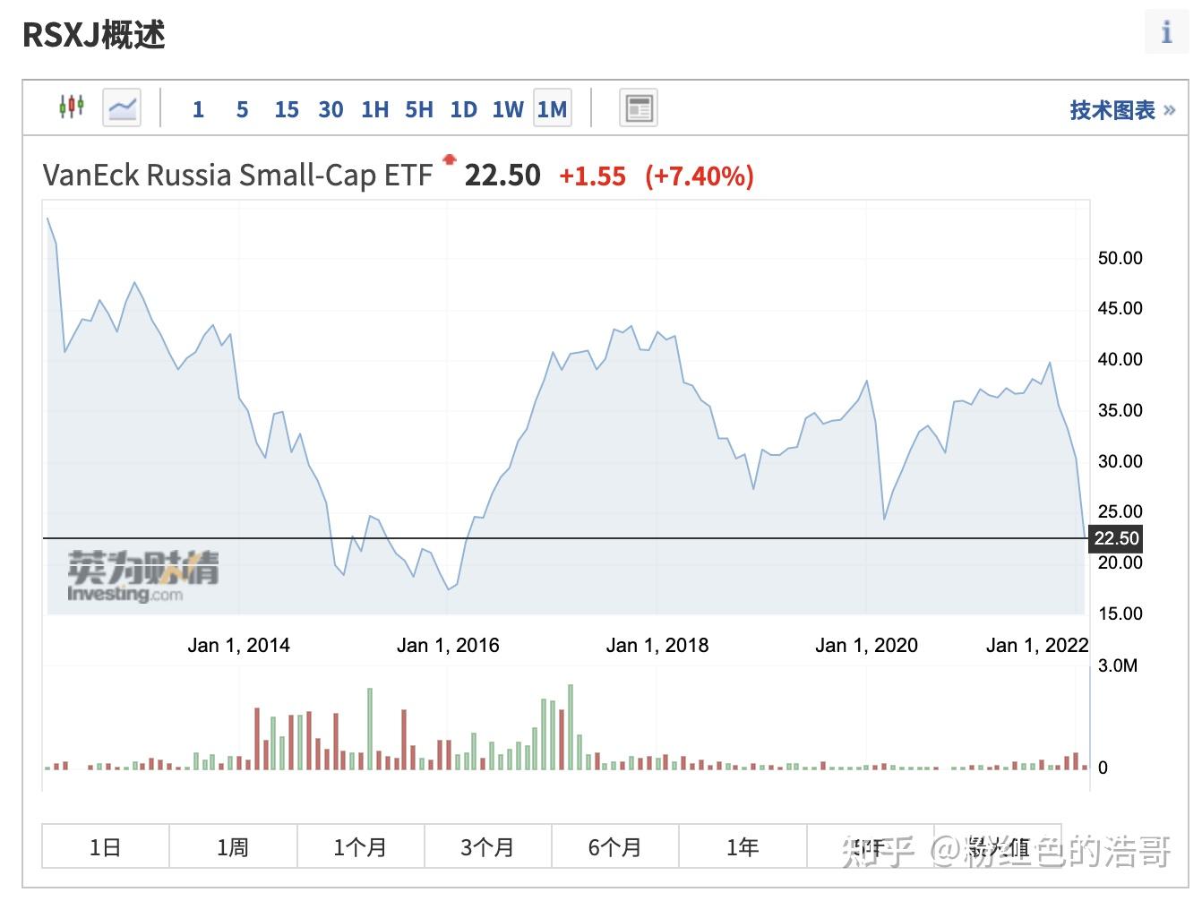Select the area line chart icon
This screenshot has height=901, width=1202.
coord(122,108)
